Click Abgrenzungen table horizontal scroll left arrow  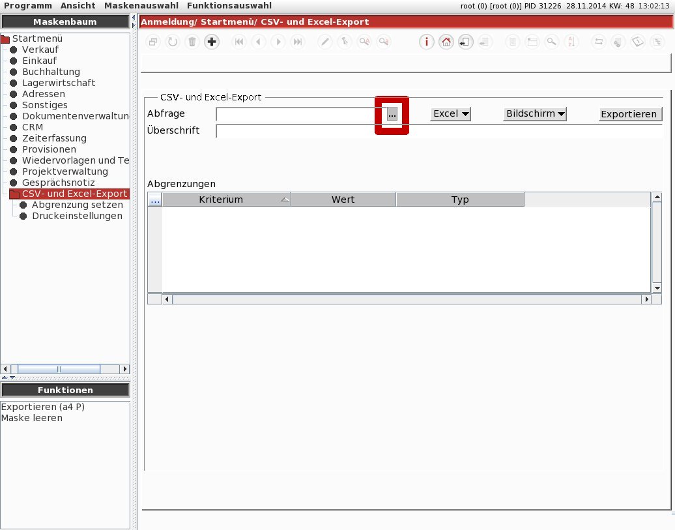[x=167, y=299]
